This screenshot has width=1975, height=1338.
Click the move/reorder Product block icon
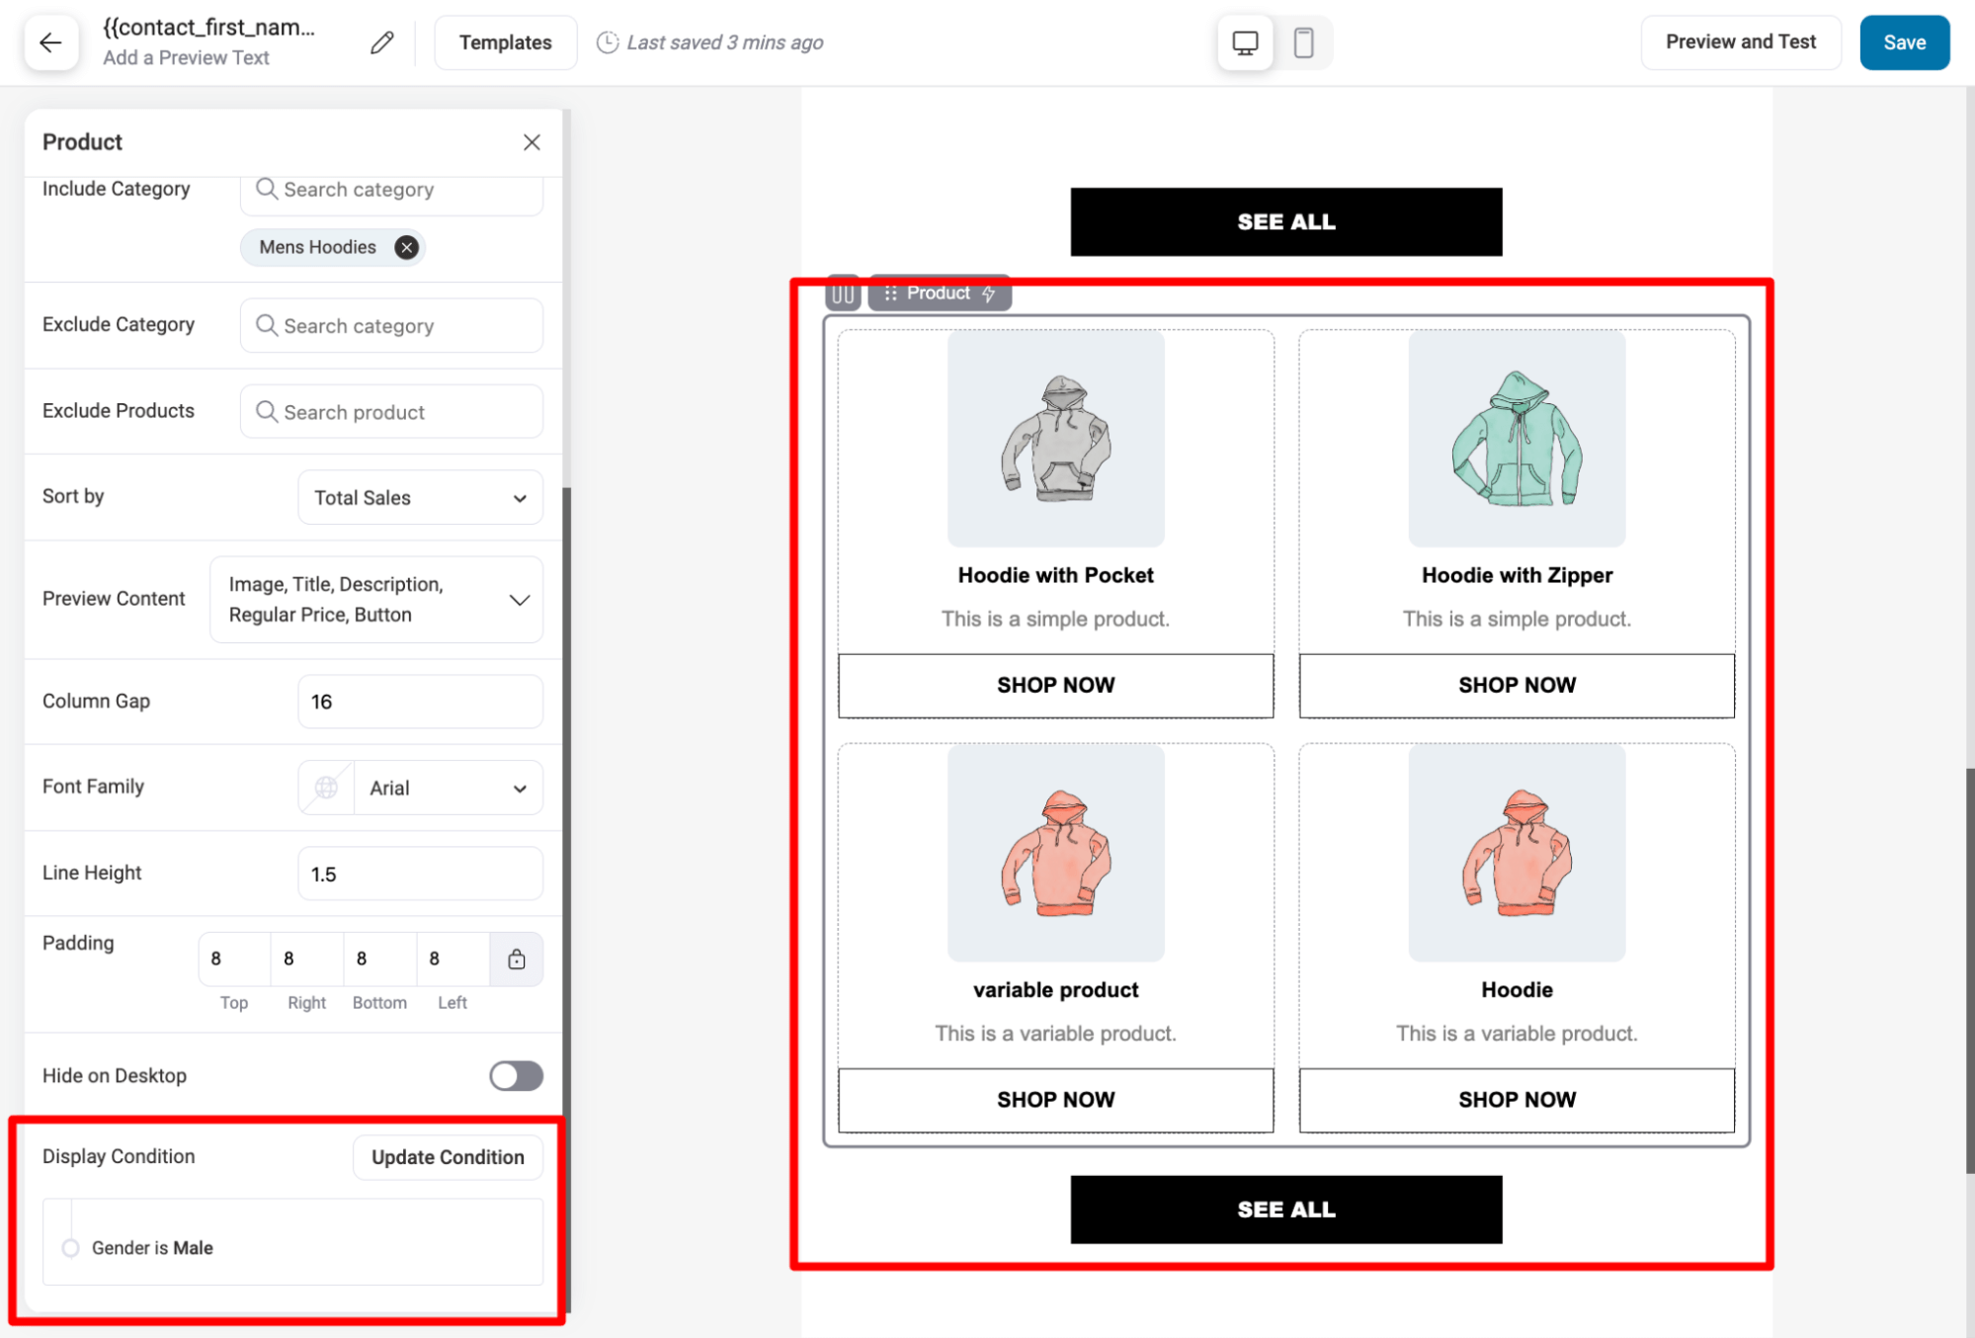coord(891,293)
